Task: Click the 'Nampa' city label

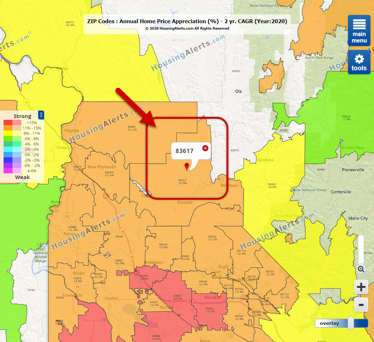Action: [x=166, y=307]
